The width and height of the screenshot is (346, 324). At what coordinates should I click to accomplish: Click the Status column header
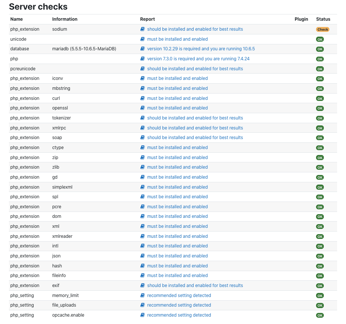(x=323, y=19)
